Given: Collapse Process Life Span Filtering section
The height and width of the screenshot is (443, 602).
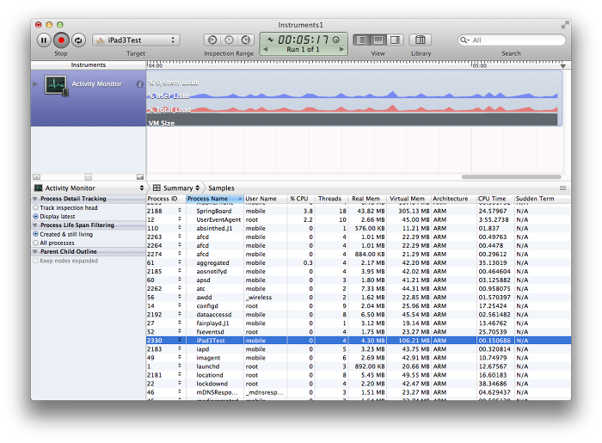Looking at the screenshot, I should [x=35, y=225].
